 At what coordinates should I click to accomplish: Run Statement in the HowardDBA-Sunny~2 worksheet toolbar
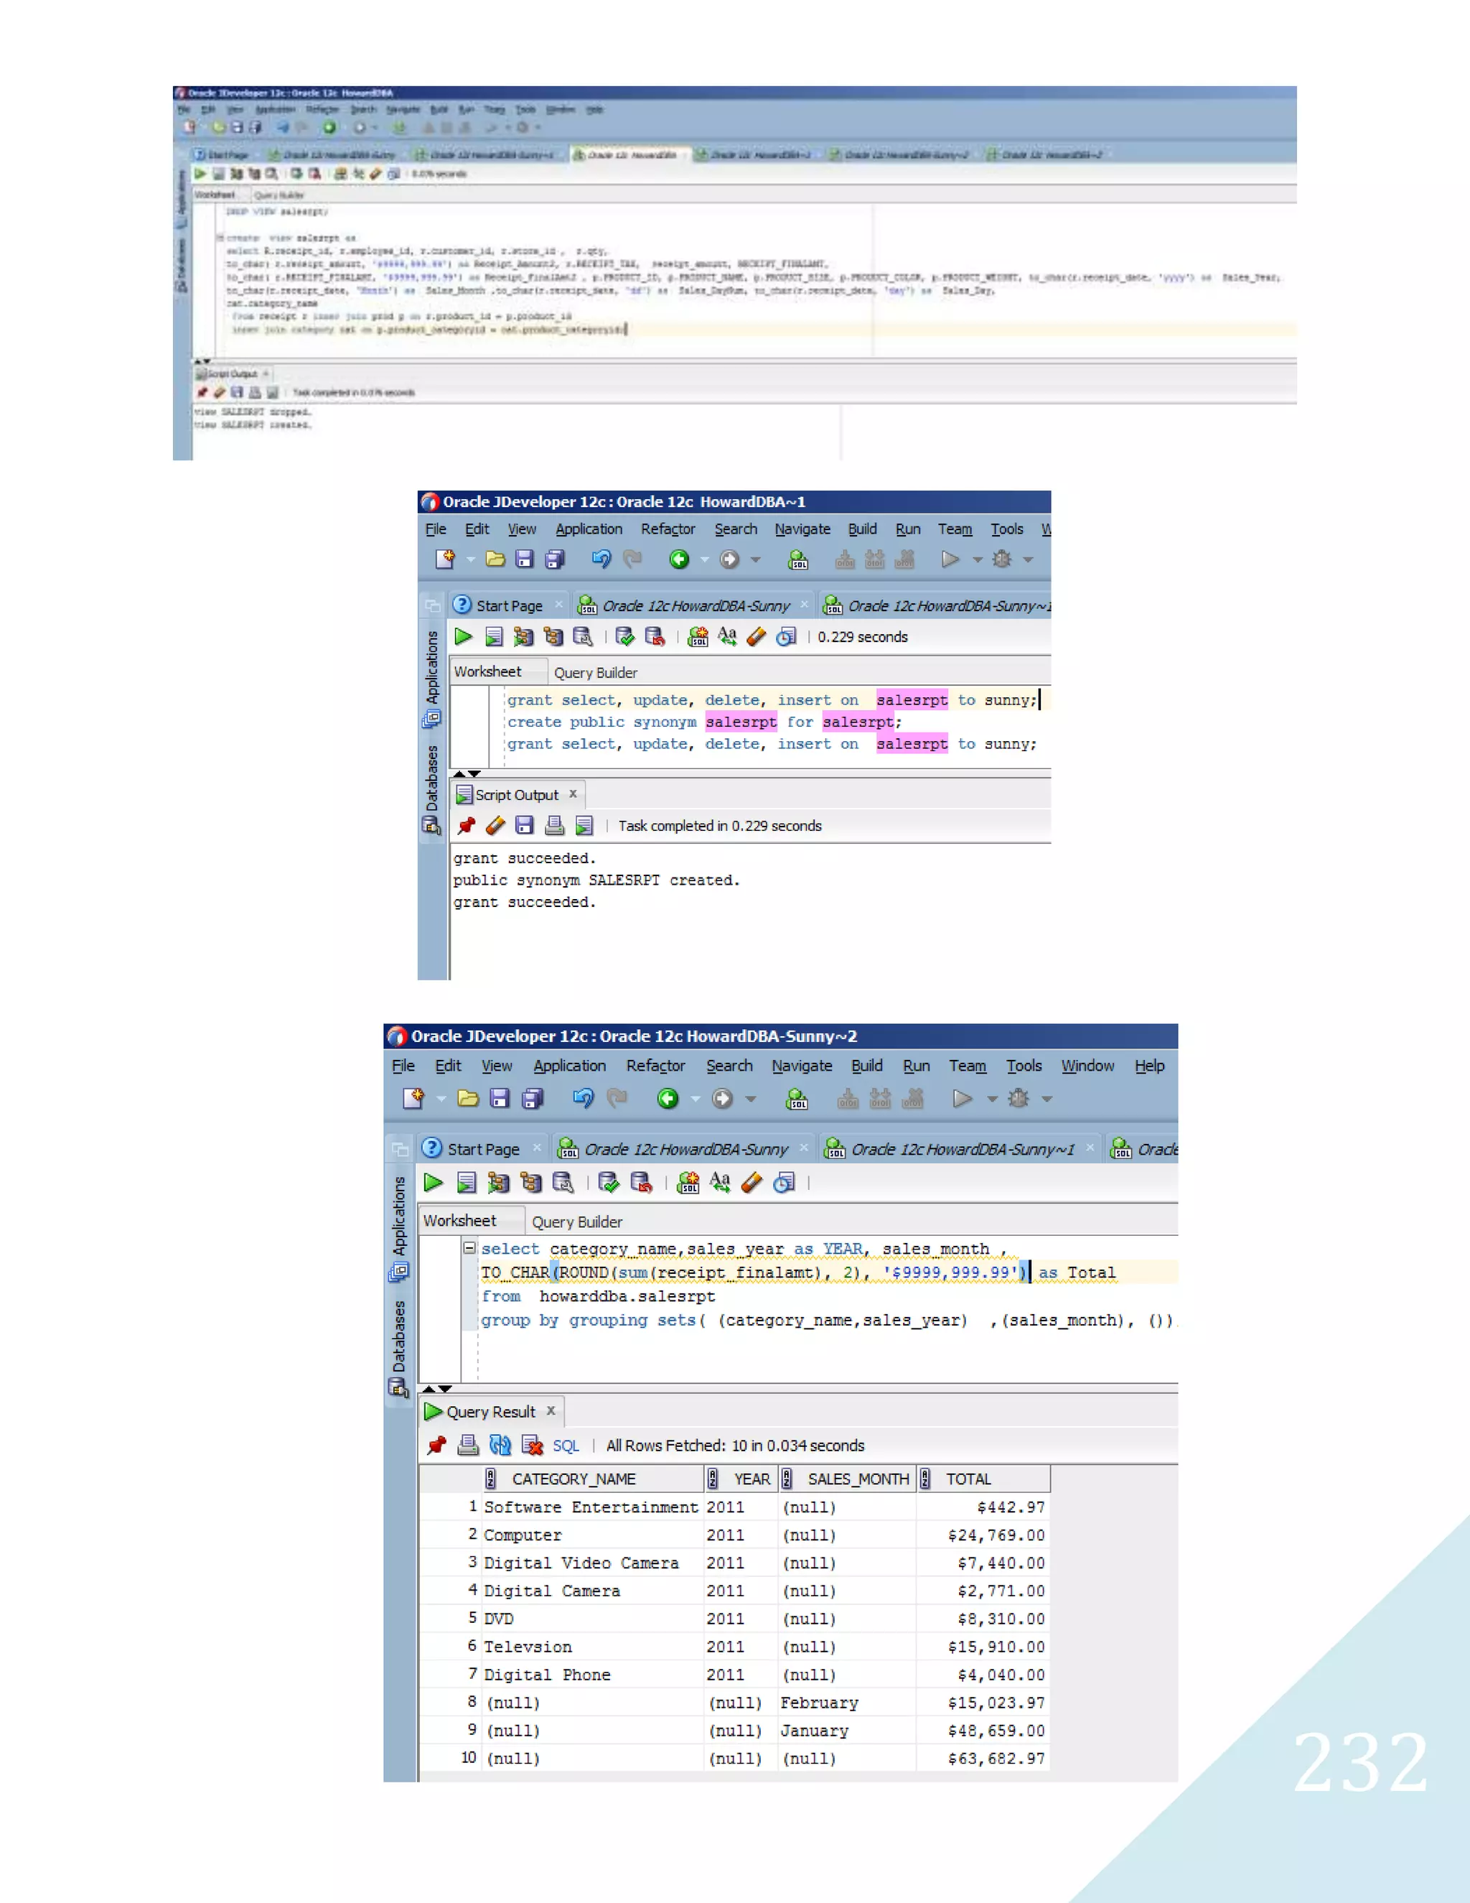tap(434, 1183)
